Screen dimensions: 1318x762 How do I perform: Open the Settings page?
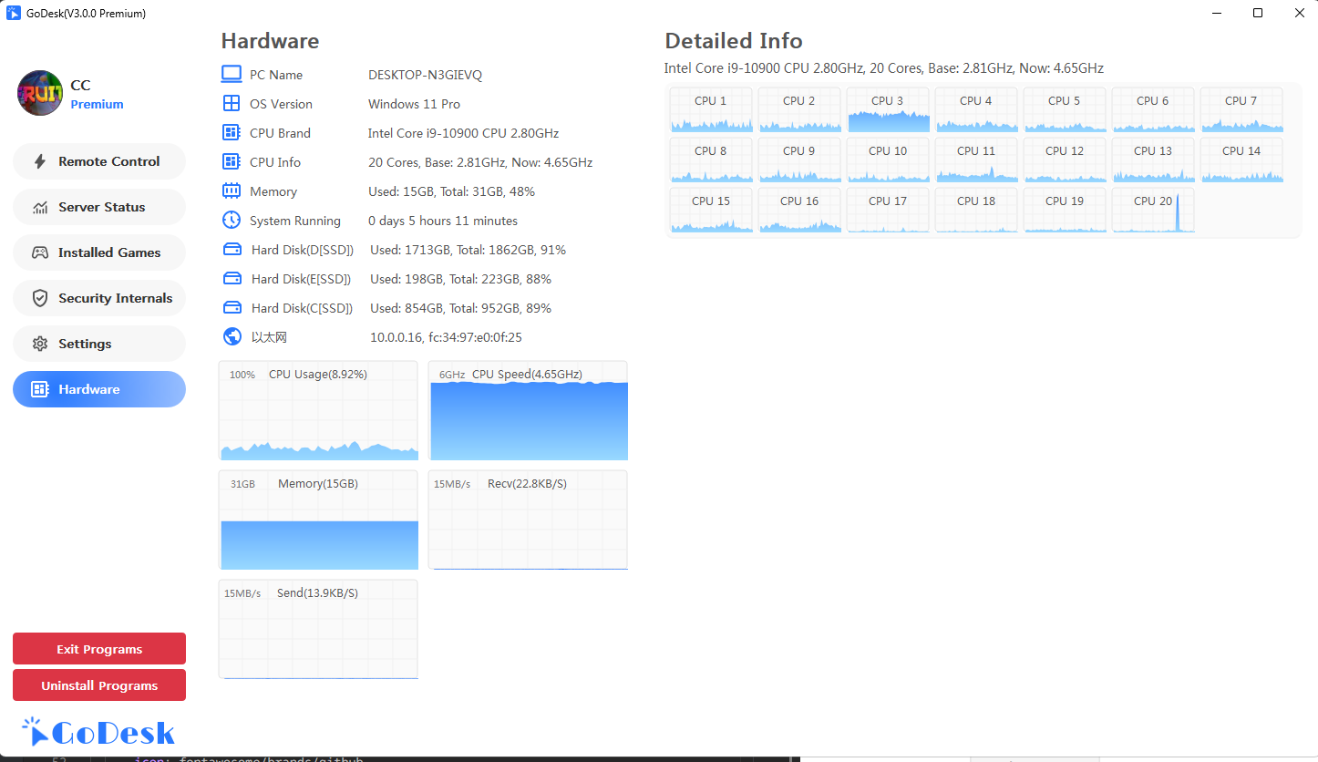(99, 344)
